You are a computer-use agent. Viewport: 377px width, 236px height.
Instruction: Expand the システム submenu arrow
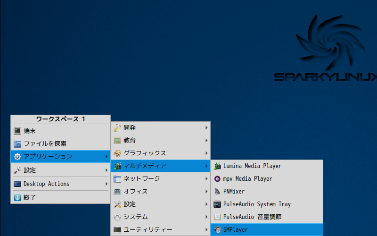tap(206, 217)
